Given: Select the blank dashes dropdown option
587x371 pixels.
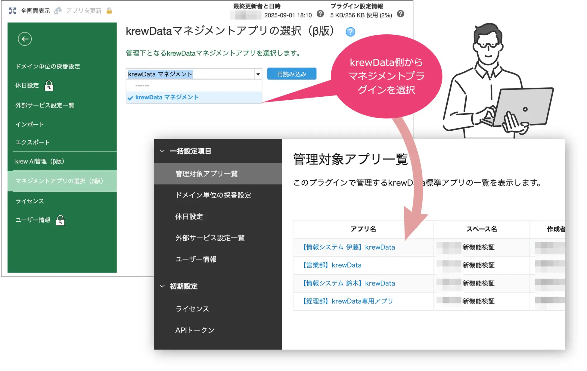Looking at the screenshot, I should [x=142, y=86].
